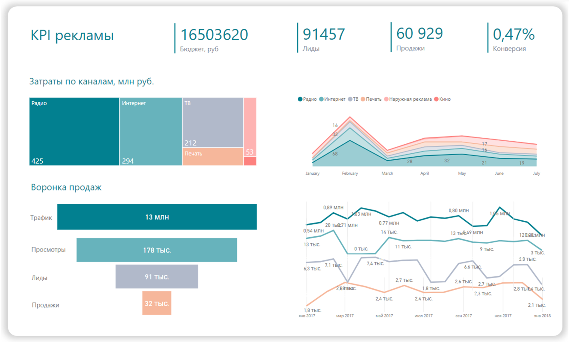Viewport: 569px width, 342px height.
Task: Click the 91457 leads KPI value
Action: click(324, 34)
